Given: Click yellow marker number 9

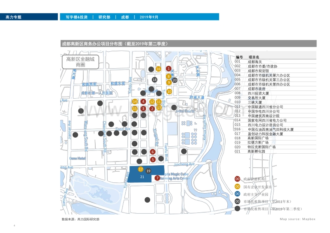Looking at the screenshot, I should 169,83.
